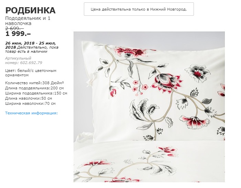The image size is (241, 188).
Task: Click the Цвет: белый/с цветочным орнаментом text
Action: [31, 73]
